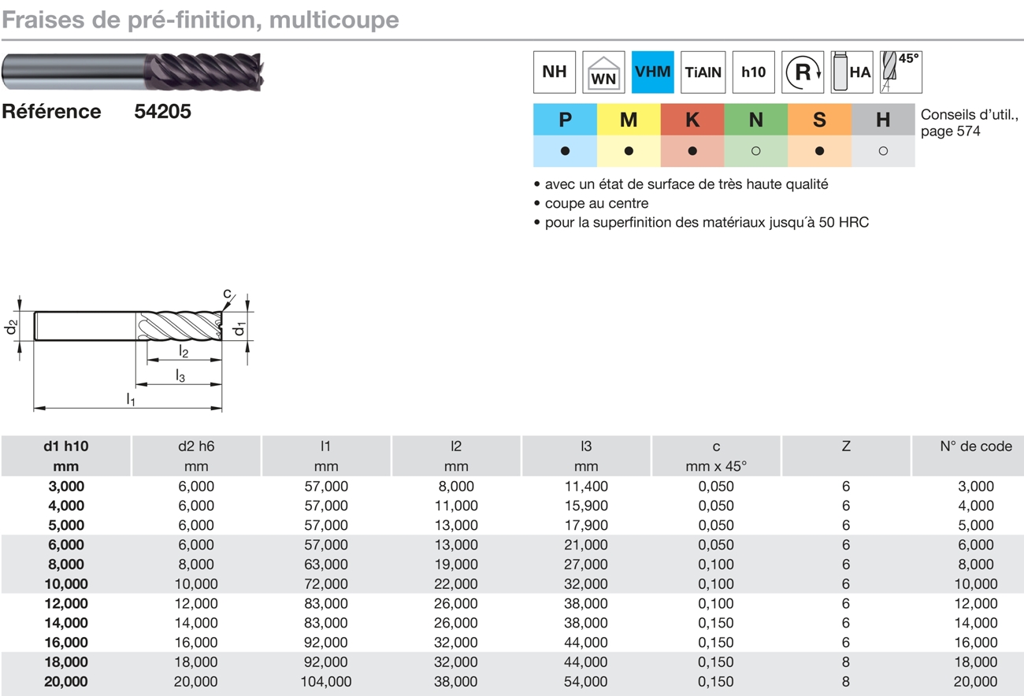1024x696 pixels.
Task: Select the blue P material swatch
Action: [565, 120]
